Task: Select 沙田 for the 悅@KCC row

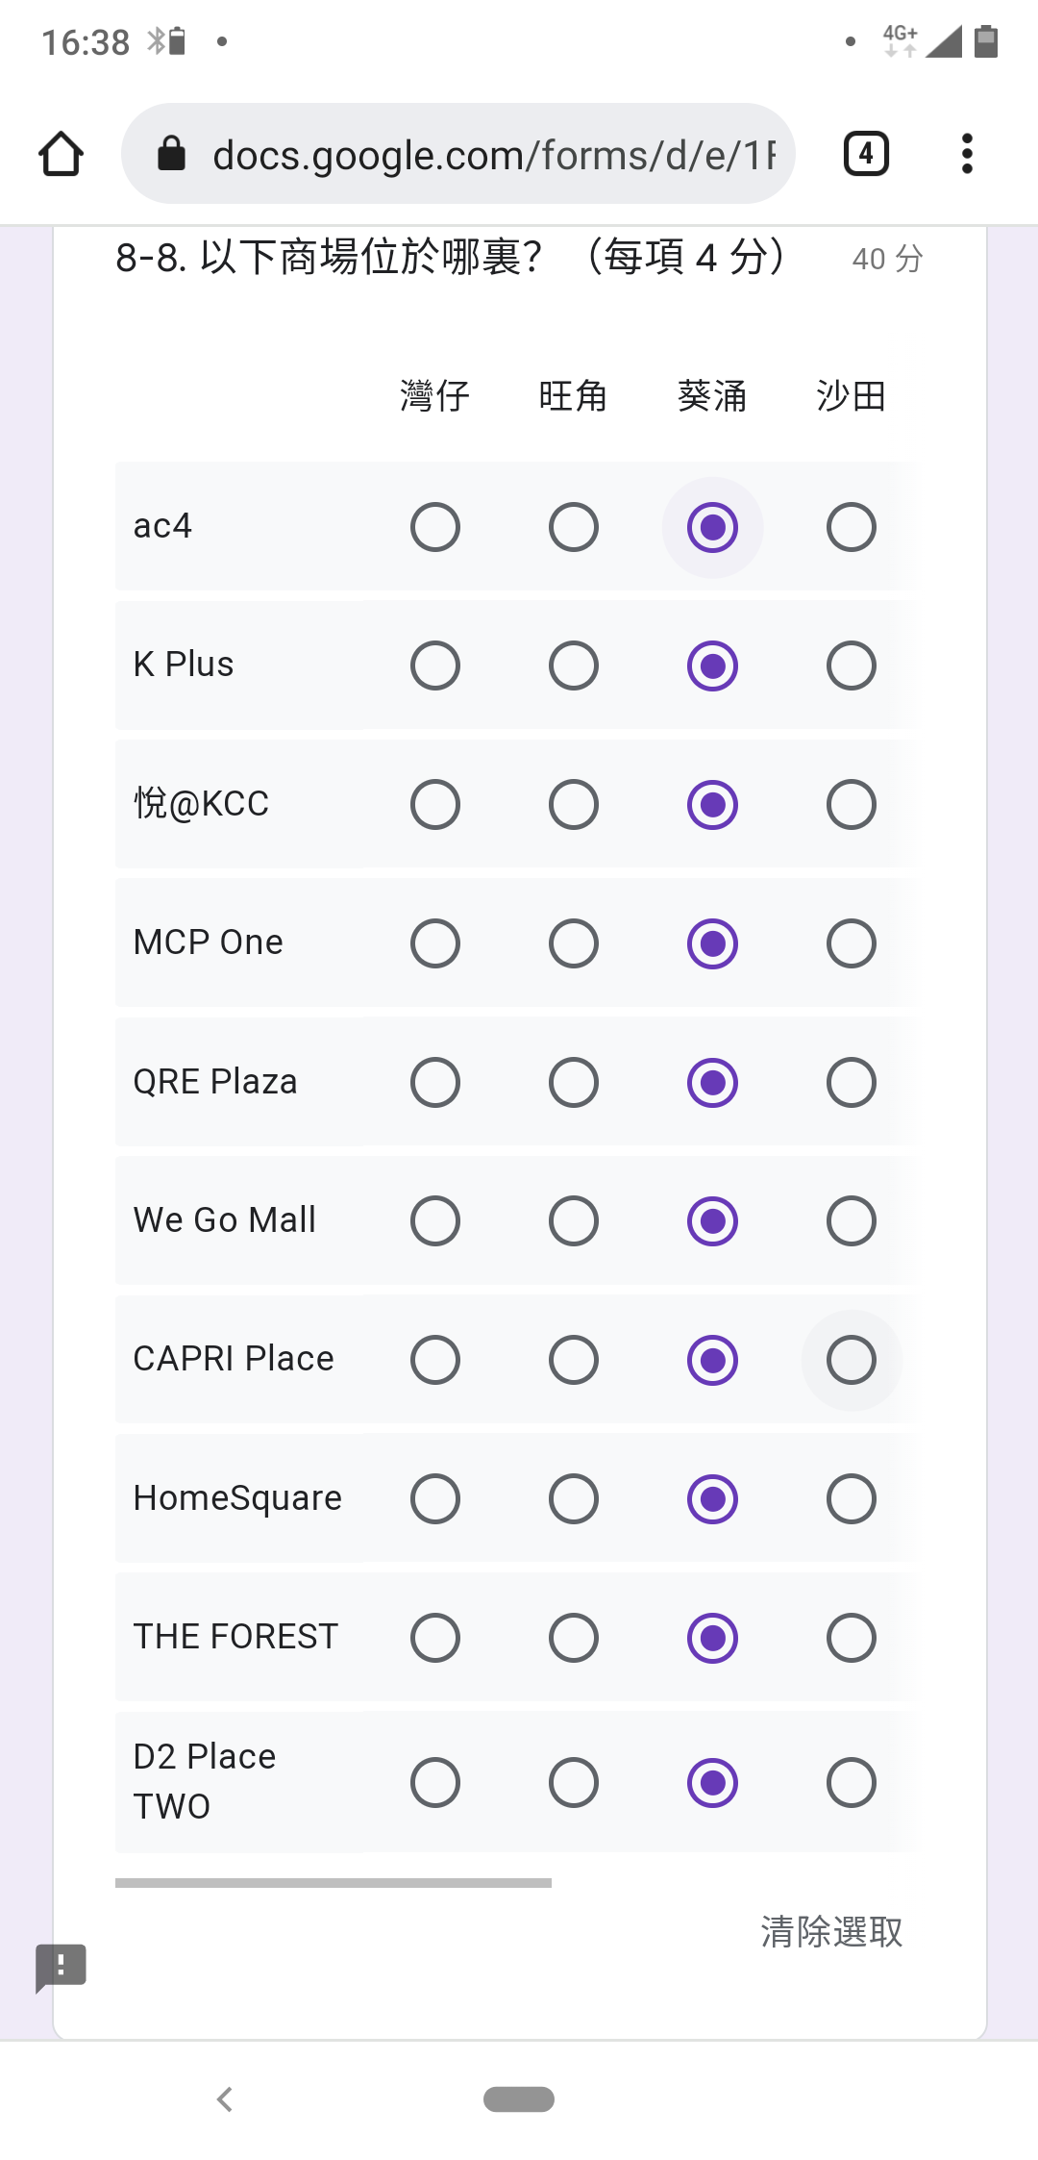Action: (852, 805)
